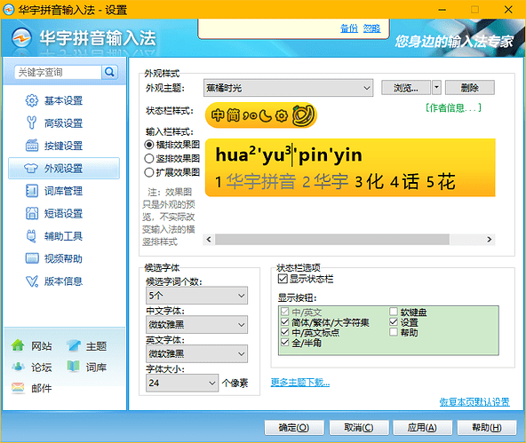The width and height of the screenshot is (526, 443).
Task: Click the 按键设置 keyboard icon
Action: (x=32, y=146)
